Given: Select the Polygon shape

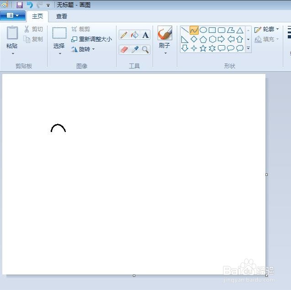Looking at the screenshot, I should click(x=231, y=30).
